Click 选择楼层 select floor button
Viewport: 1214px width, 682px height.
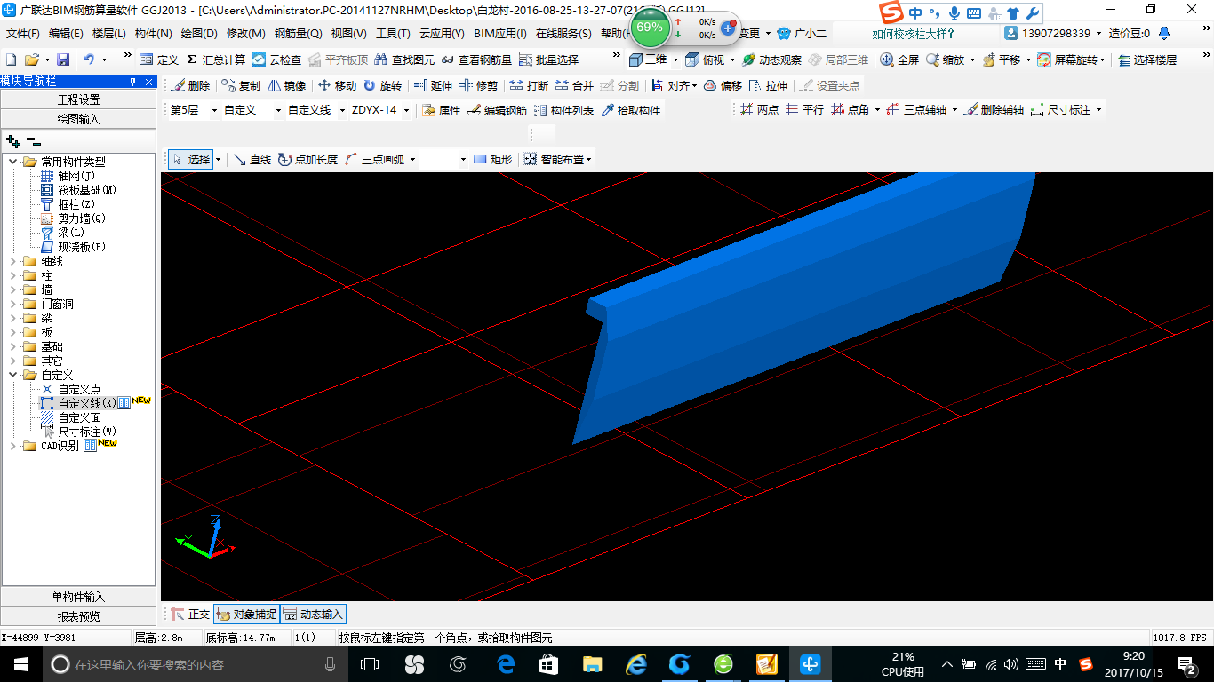tap(1146, 59)
